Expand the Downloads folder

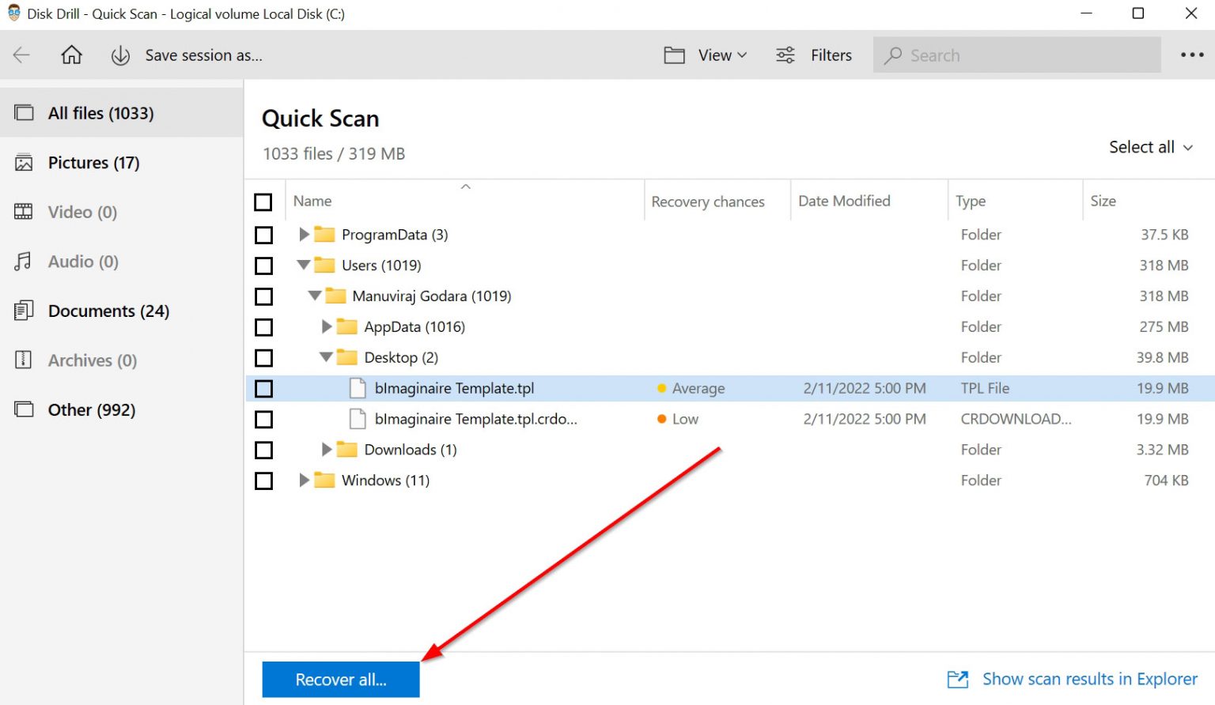(x=326, y=449)
